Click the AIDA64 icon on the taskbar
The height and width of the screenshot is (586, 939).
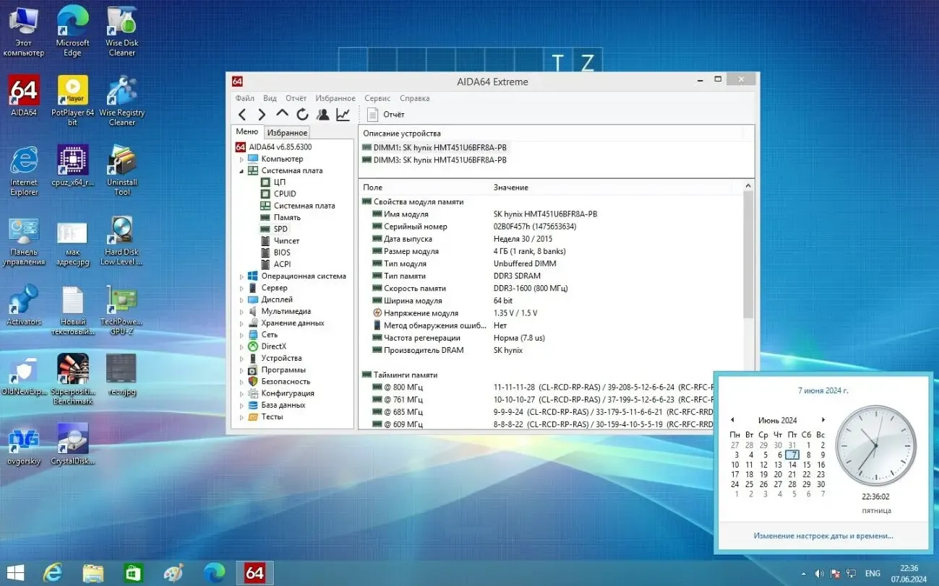pyautogui.click(x=254, y=573)
